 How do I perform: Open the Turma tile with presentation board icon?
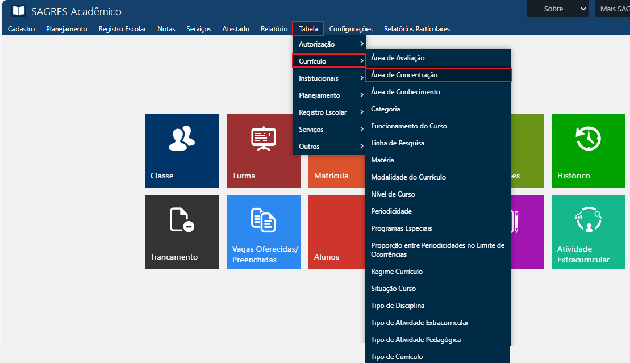pos(263,151)
